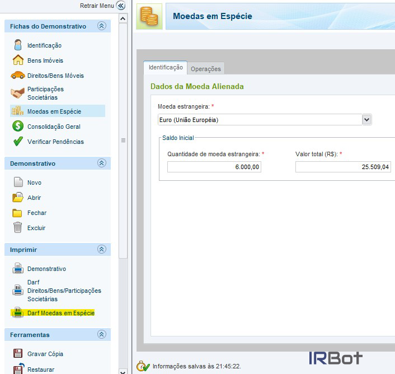Viewport: 395px width, 374px height.
Task: Click the Gravar Cópia floppy disk icon
Action: (x=18, y=354)
